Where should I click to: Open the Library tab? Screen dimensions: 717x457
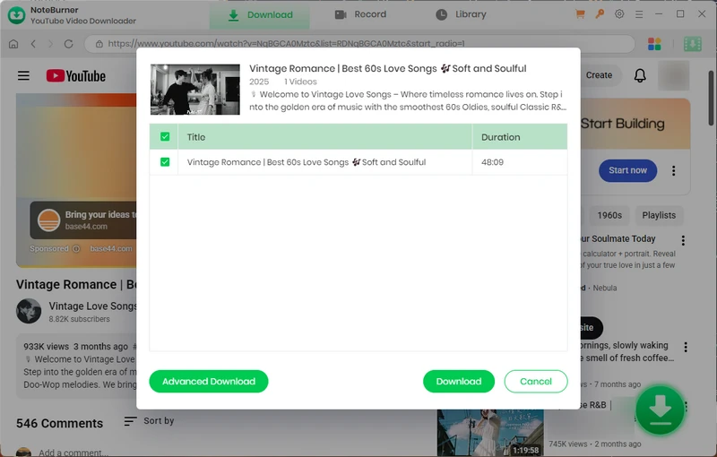(x=461, y=14)
